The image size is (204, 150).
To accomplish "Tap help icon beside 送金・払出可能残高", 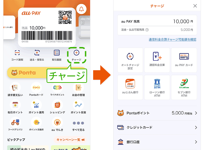I will (147, 30).
